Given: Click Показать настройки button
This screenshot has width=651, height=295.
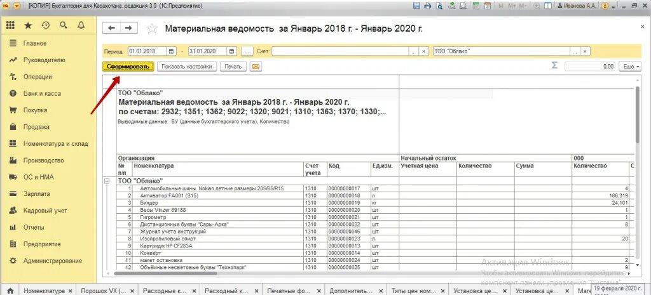Looking at the screenshot, I should pos(187,66).
